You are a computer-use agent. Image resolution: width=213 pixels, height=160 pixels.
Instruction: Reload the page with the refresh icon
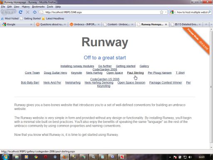20,12
